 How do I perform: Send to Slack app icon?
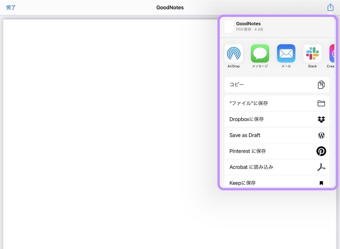[x=313, y=53]
